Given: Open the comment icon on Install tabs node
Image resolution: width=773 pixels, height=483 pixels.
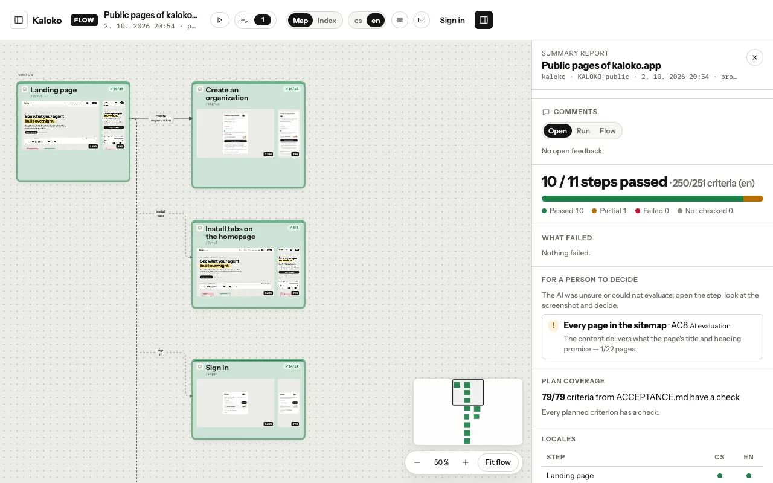Looking at the screenshot, I should [x=200, y=228].
